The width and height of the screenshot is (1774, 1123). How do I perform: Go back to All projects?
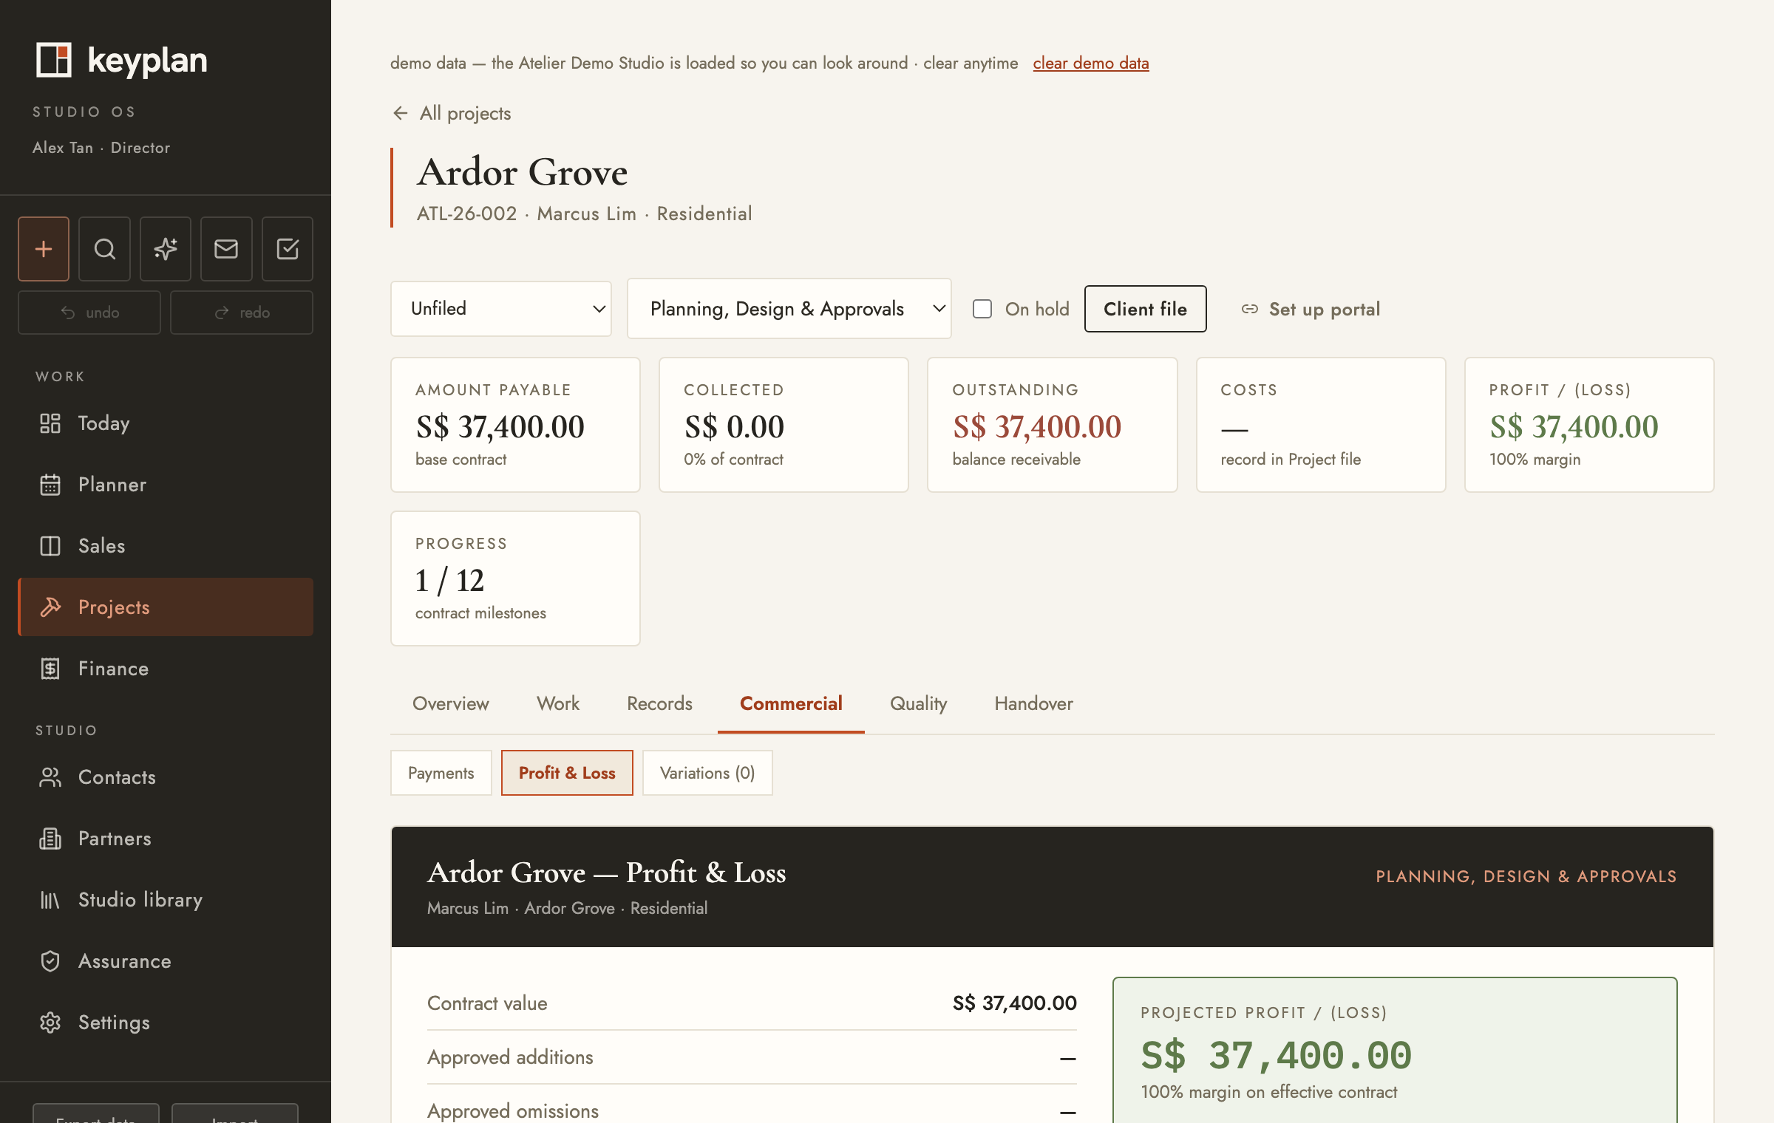(x=452, y=113)
